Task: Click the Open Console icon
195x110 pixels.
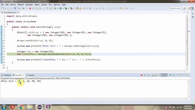Action: 179,75
